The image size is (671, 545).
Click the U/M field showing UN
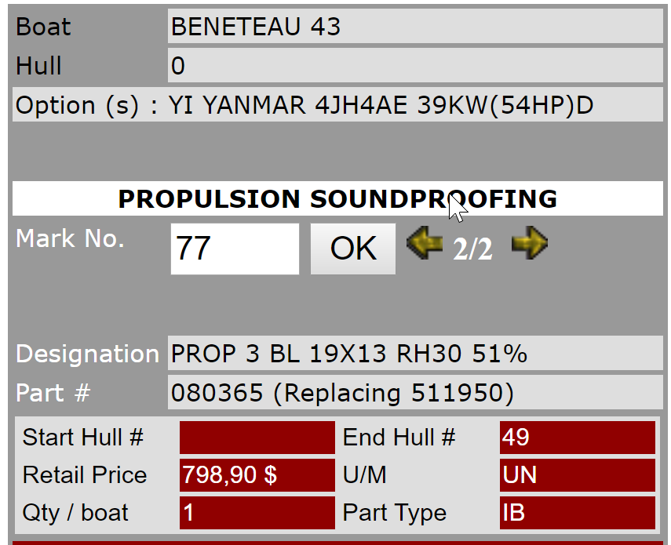pyautogui.click(x=577, y=475)
